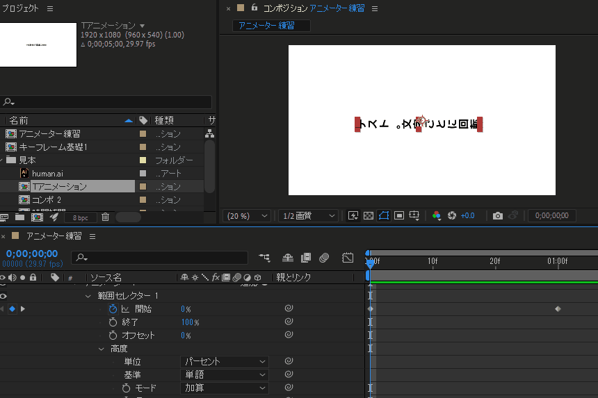This screenshot has height=398, width=598.
Task: Open the Tアニメーション dropdown arrow in Project
Action: click(143, 26)
